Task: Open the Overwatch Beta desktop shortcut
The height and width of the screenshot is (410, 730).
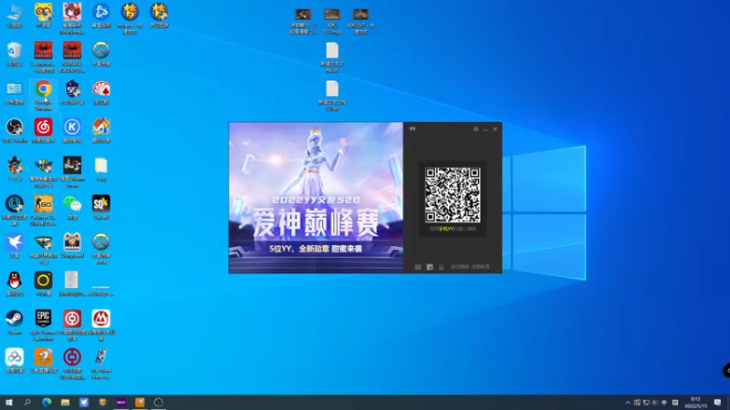Action: click(101, 249)
